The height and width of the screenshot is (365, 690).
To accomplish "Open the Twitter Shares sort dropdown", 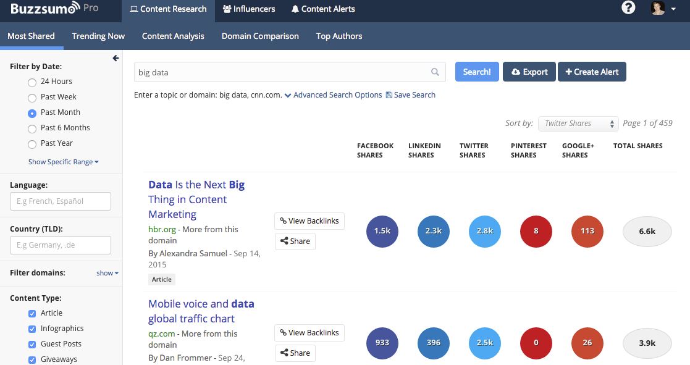I will click(x=578, y=124).
